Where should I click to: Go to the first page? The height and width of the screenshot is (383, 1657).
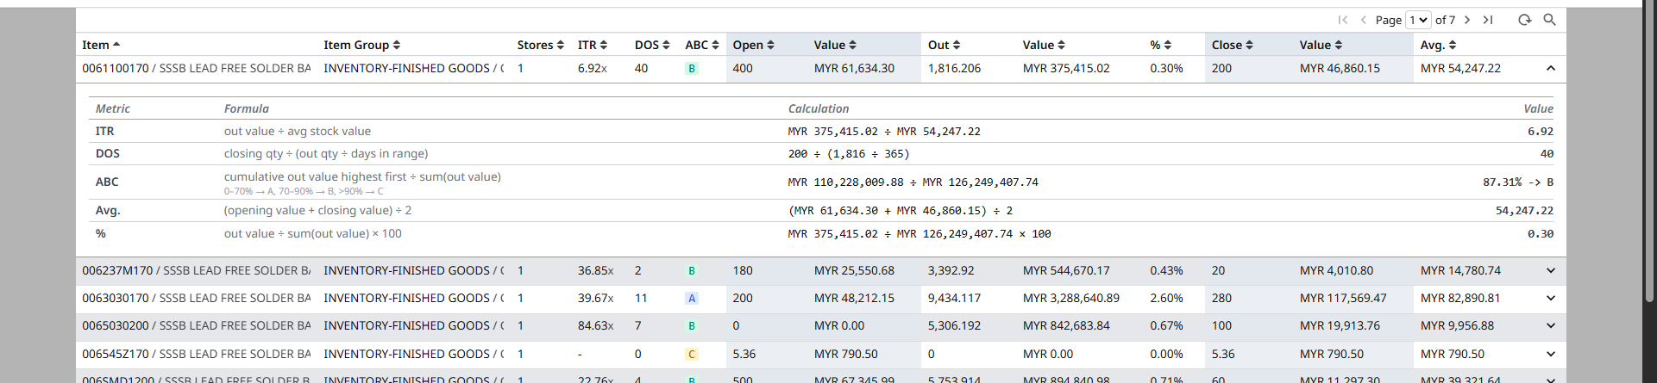click(x=1343, y=20)
